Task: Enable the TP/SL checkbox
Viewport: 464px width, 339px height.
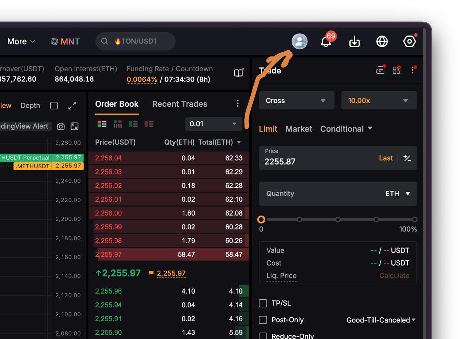Action: tap(263, 303)
